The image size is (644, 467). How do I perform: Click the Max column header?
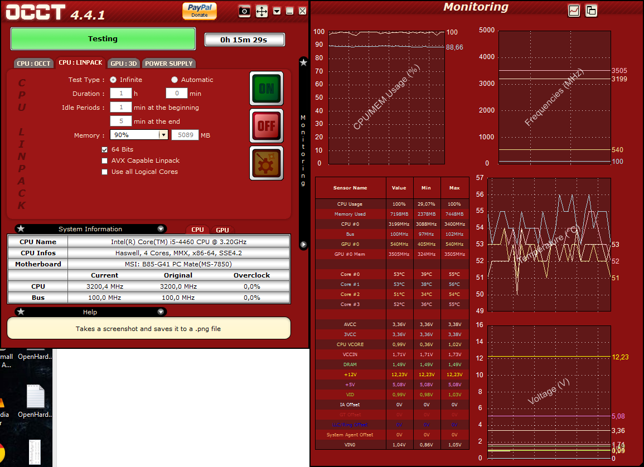pos(454,188)
